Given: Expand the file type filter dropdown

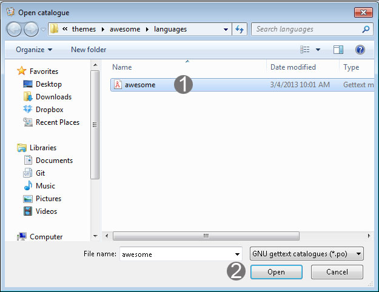Looking at the screenshot, I should (x=359, y=254).
